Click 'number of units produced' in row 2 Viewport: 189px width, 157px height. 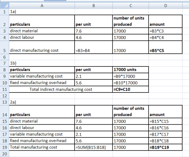pos(131,21)
